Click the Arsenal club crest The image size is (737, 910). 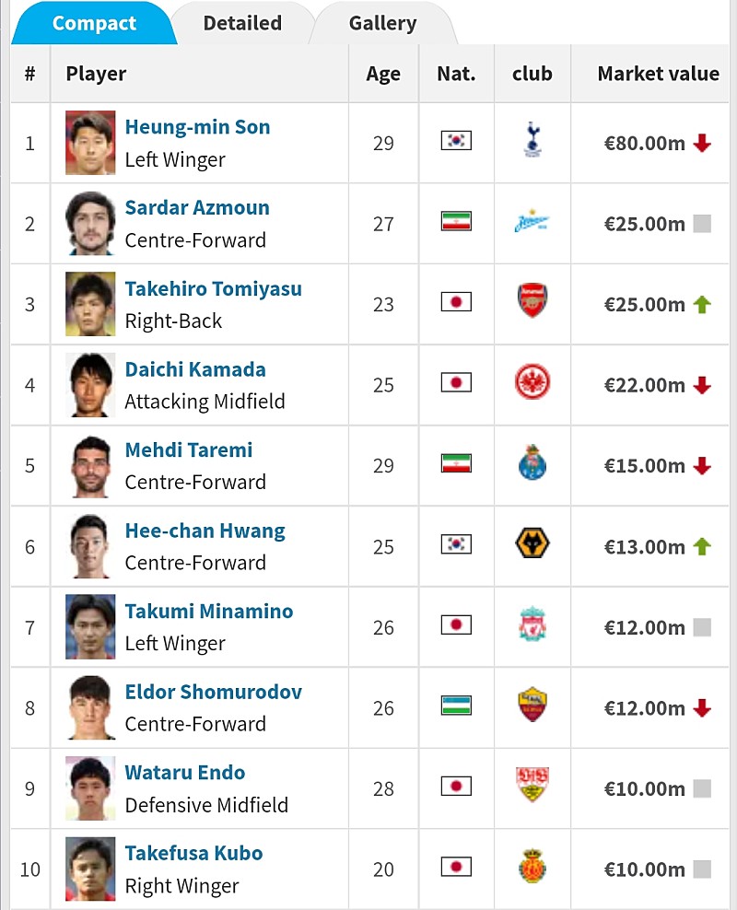[532, 303]
